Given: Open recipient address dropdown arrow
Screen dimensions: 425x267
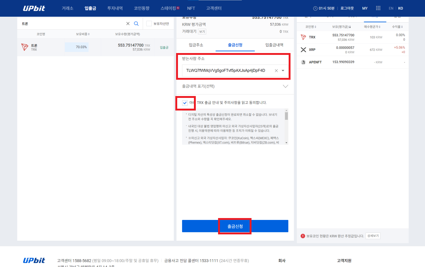Looking at the screenshot, I should pyautogui.click(x=283, y=70).
